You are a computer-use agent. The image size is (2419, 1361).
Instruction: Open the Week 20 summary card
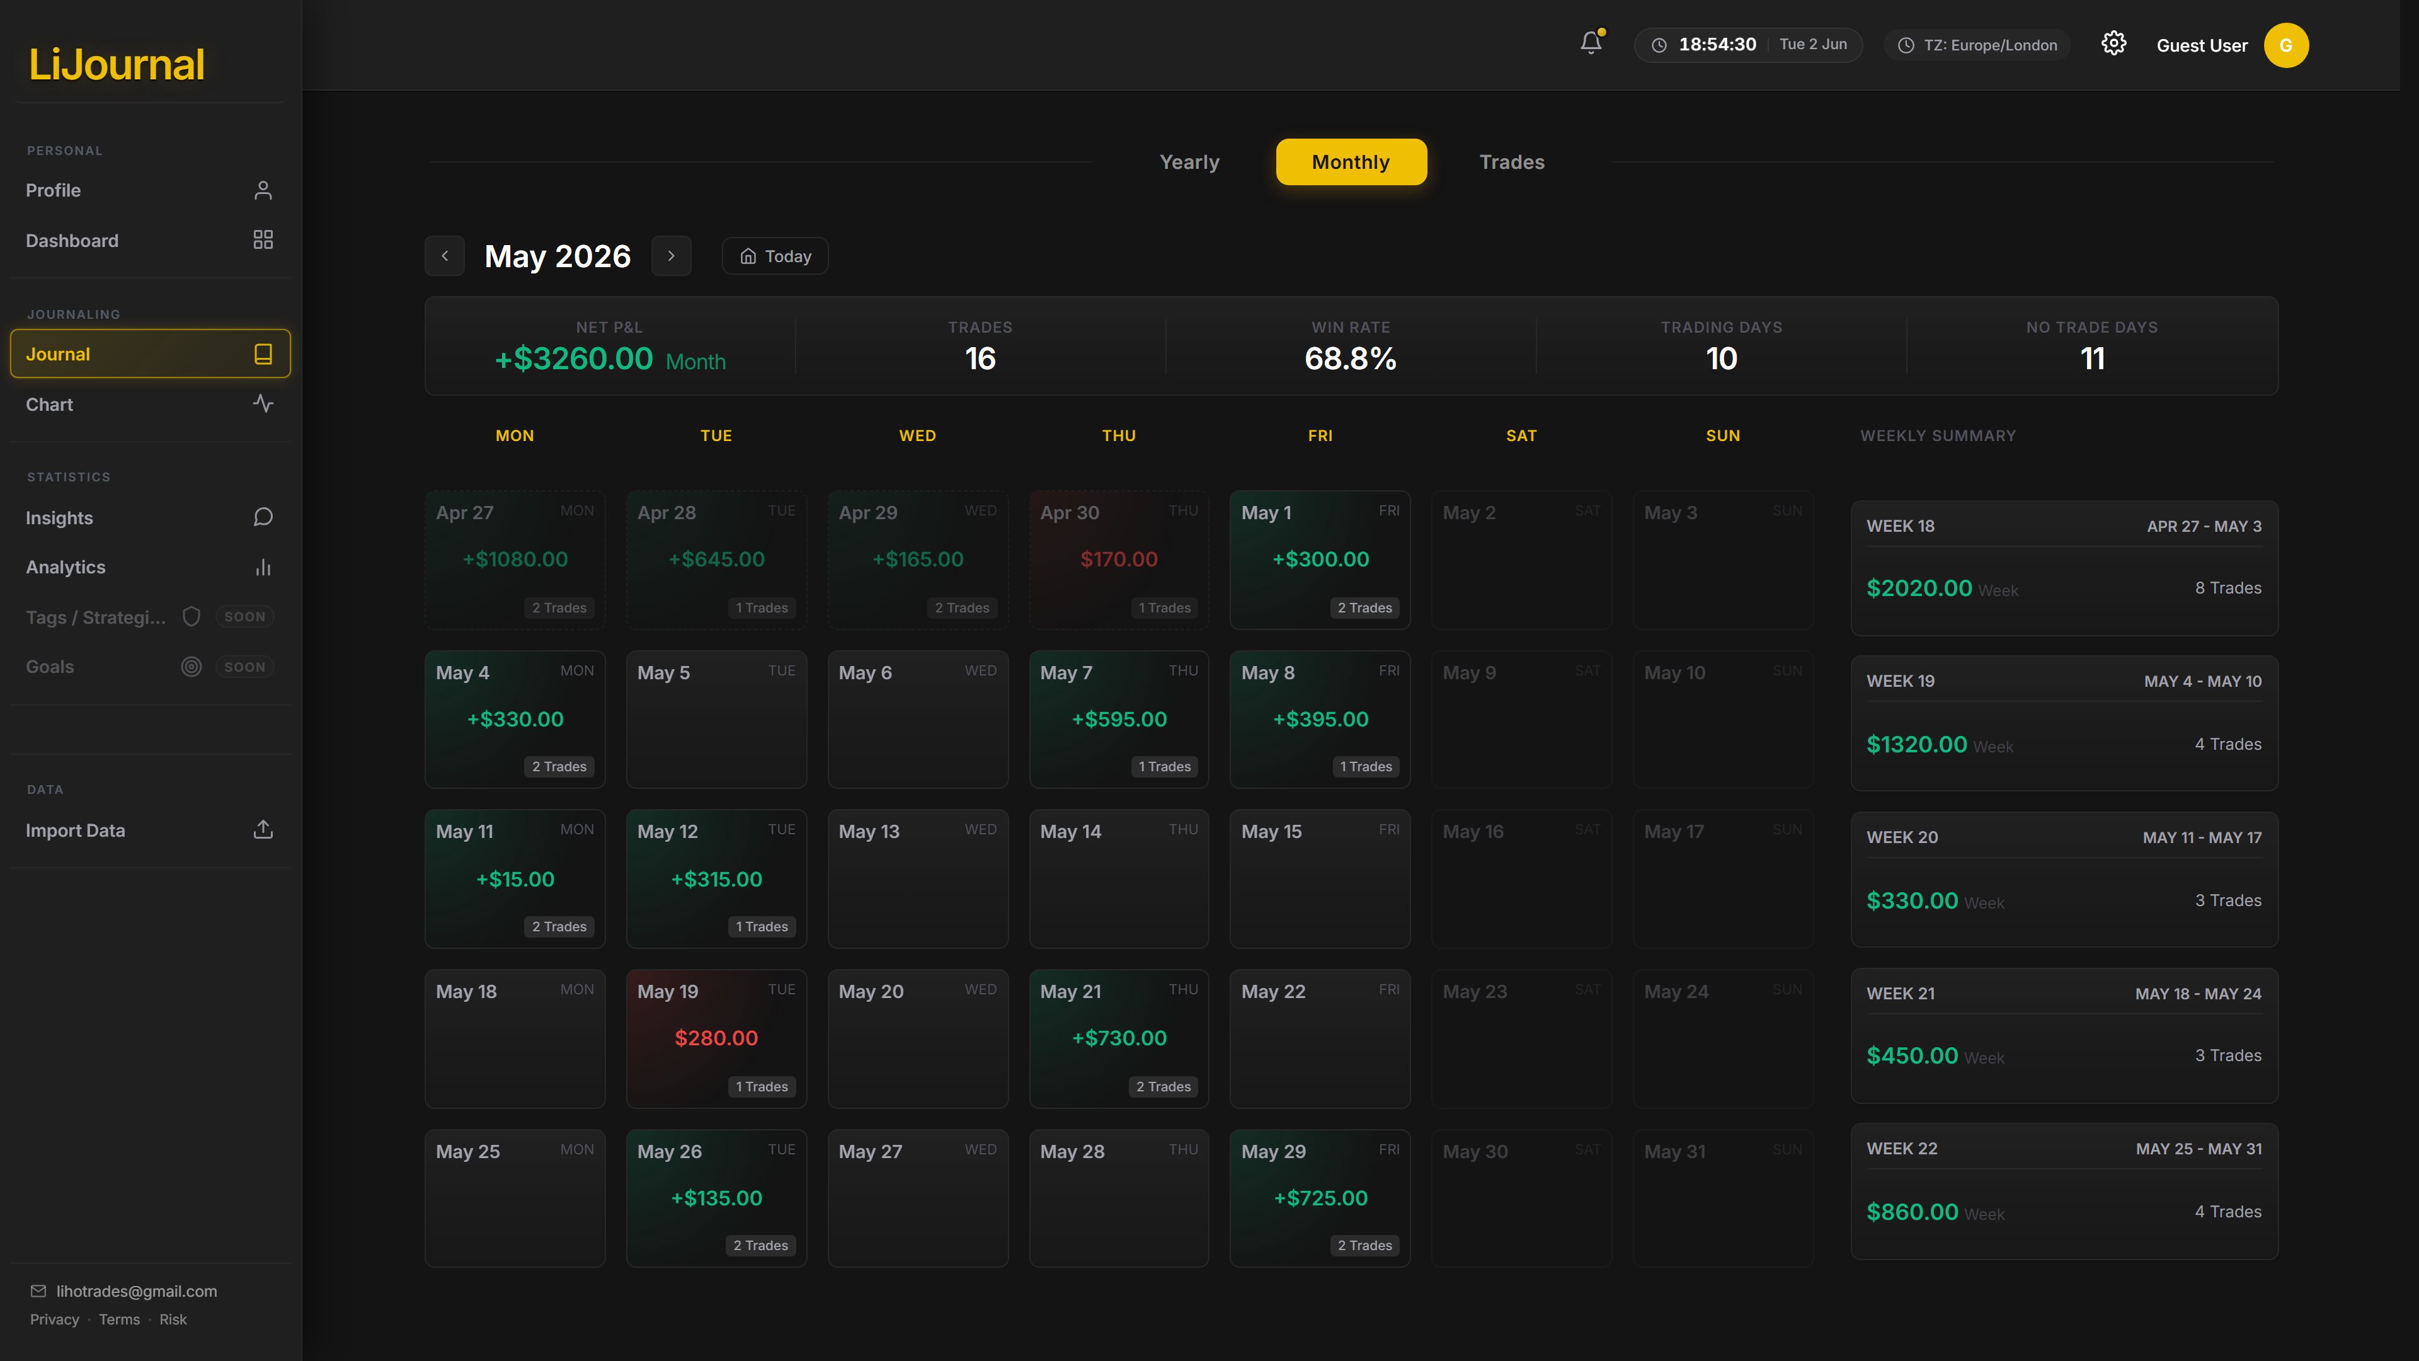(2064, 879)
